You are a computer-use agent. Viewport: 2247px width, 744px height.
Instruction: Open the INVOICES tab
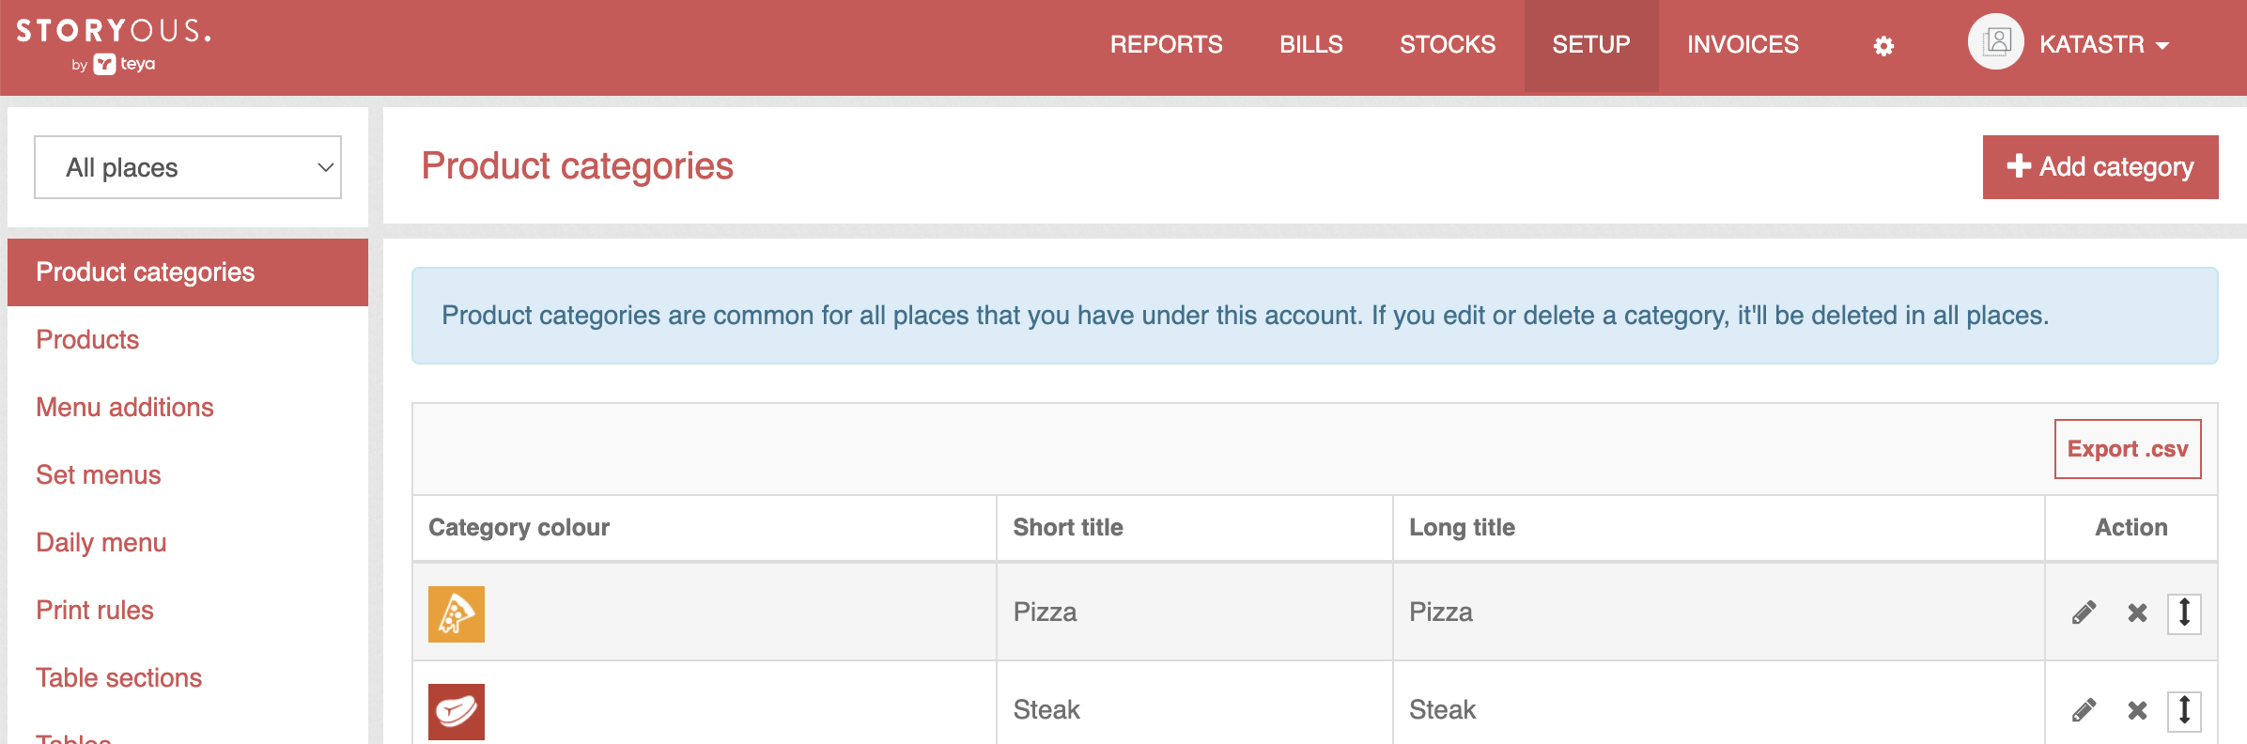pyautogui.click(x=1743, y=44)
